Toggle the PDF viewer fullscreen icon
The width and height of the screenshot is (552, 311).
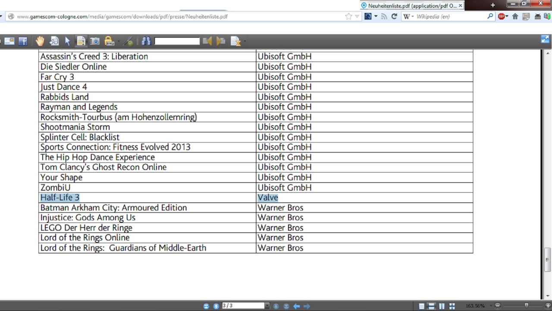click(x=545, y=40)
